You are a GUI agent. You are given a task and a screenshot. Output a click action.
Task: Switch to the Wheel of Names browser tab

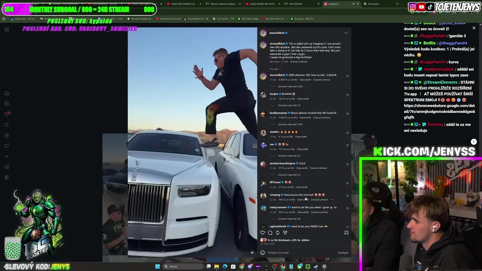[223, 4]
